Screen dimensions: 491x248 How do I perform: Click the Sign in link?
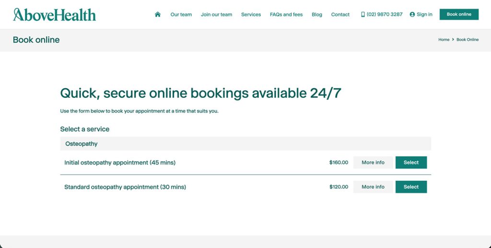pyautogui.click(x=424, y=14)
